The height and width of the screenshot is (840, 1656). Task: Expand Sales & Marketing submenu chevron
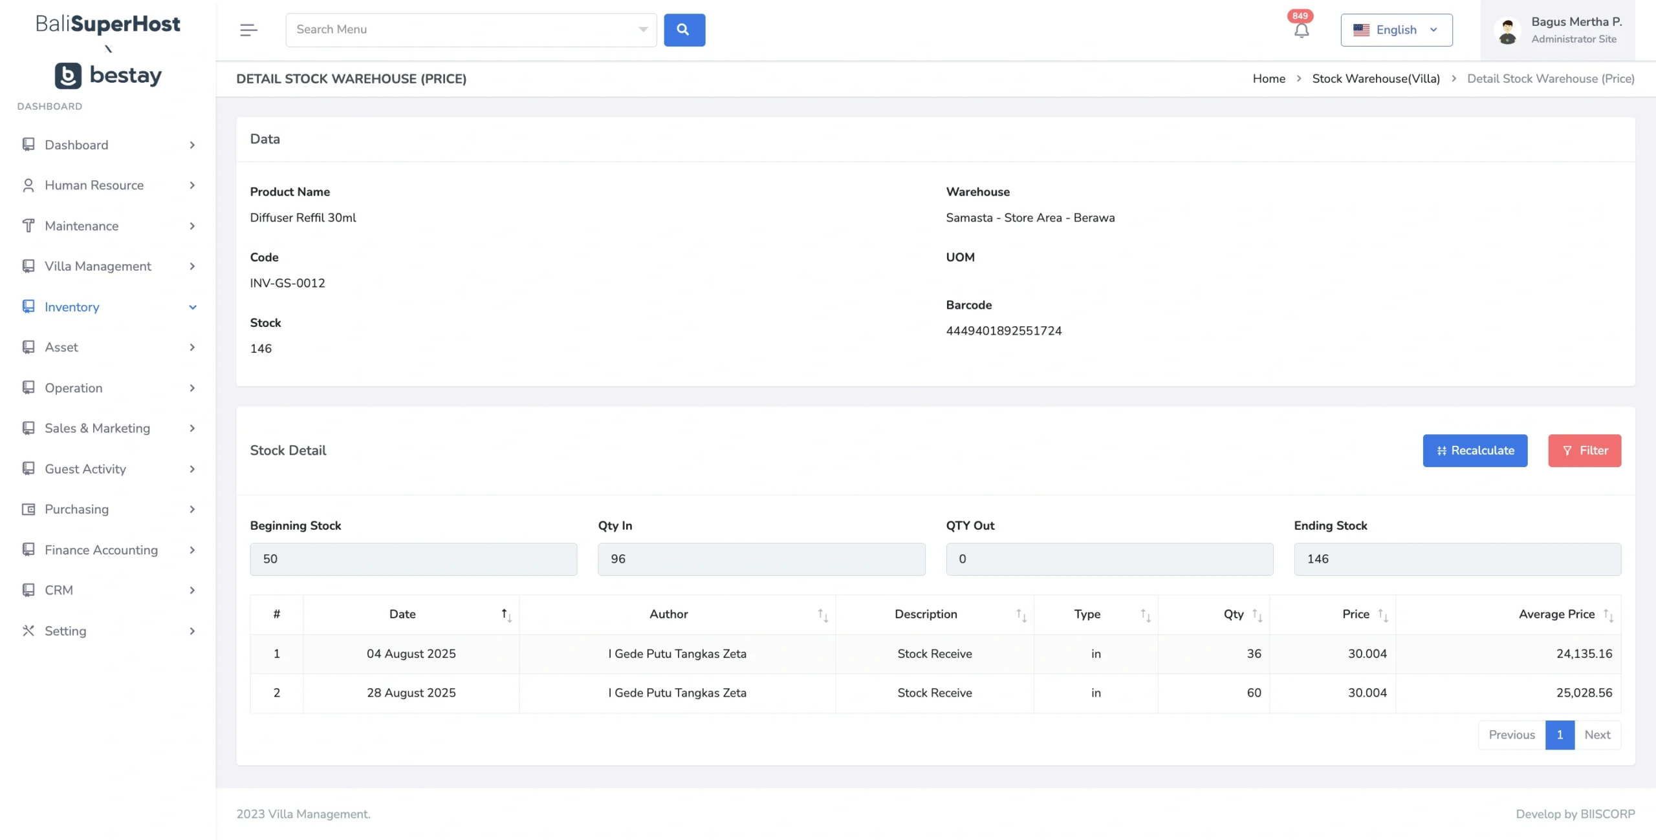[192, 428]
